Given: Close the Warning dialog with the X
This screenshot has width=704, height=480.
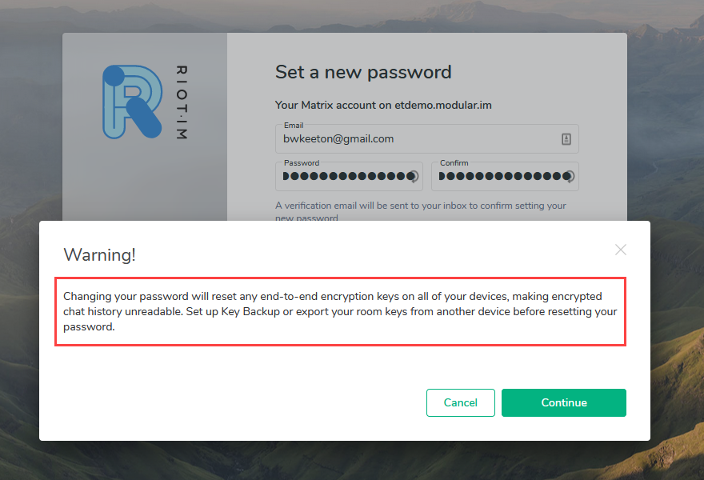Looking at the screenshot, I should tap(621, 250).
